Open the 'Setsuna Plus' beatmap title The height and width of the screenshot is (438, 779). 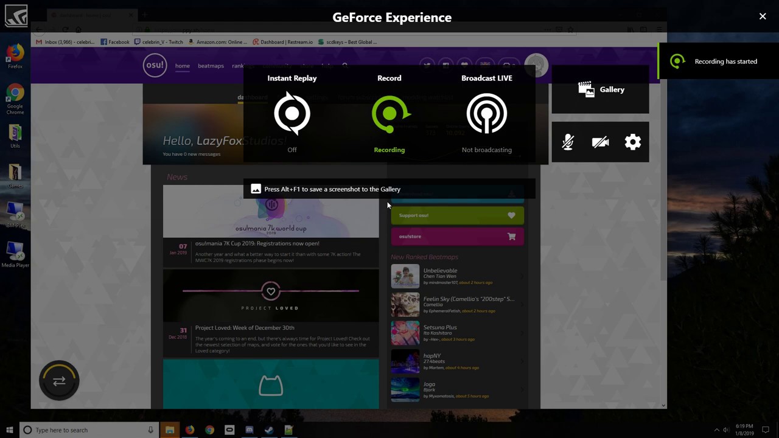click(x=440, y=327)
